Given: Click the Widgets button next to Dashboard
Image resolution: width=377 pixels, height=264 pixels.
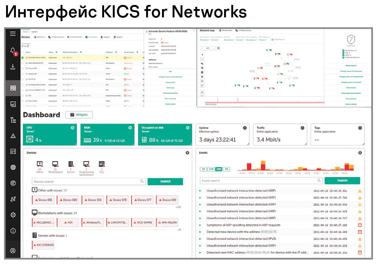Looking at the screenshot, I should click(x=79, y=115).
